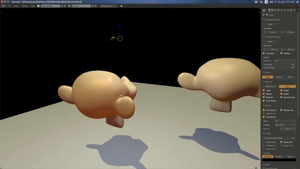Viewport: 300px width, 169px height.
Task: Open the Vsync dropdown
Action: pos(285,121)
